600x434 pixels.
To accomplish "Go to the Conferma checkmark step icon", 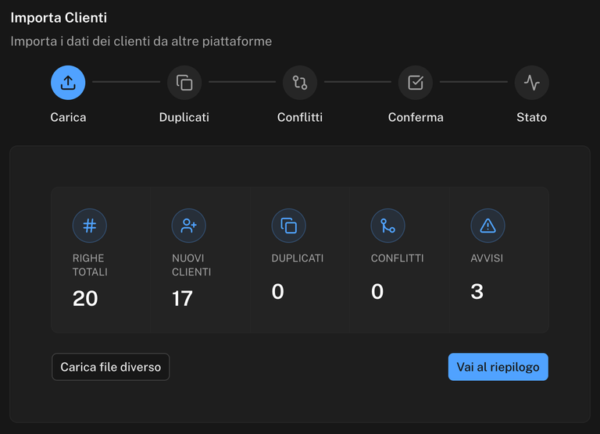I will [x=416, y=83].
